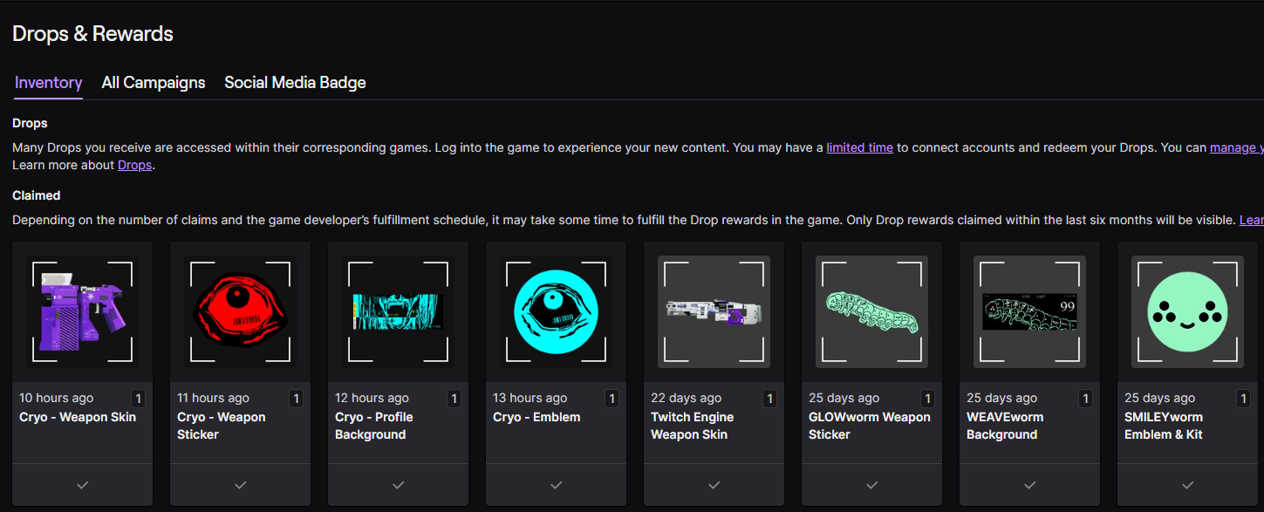The height and width of the screenshot is (512, 1264).
Task: Click the quantity badge on SMILEYworm Emblem
Action: tap(1243, 399)
